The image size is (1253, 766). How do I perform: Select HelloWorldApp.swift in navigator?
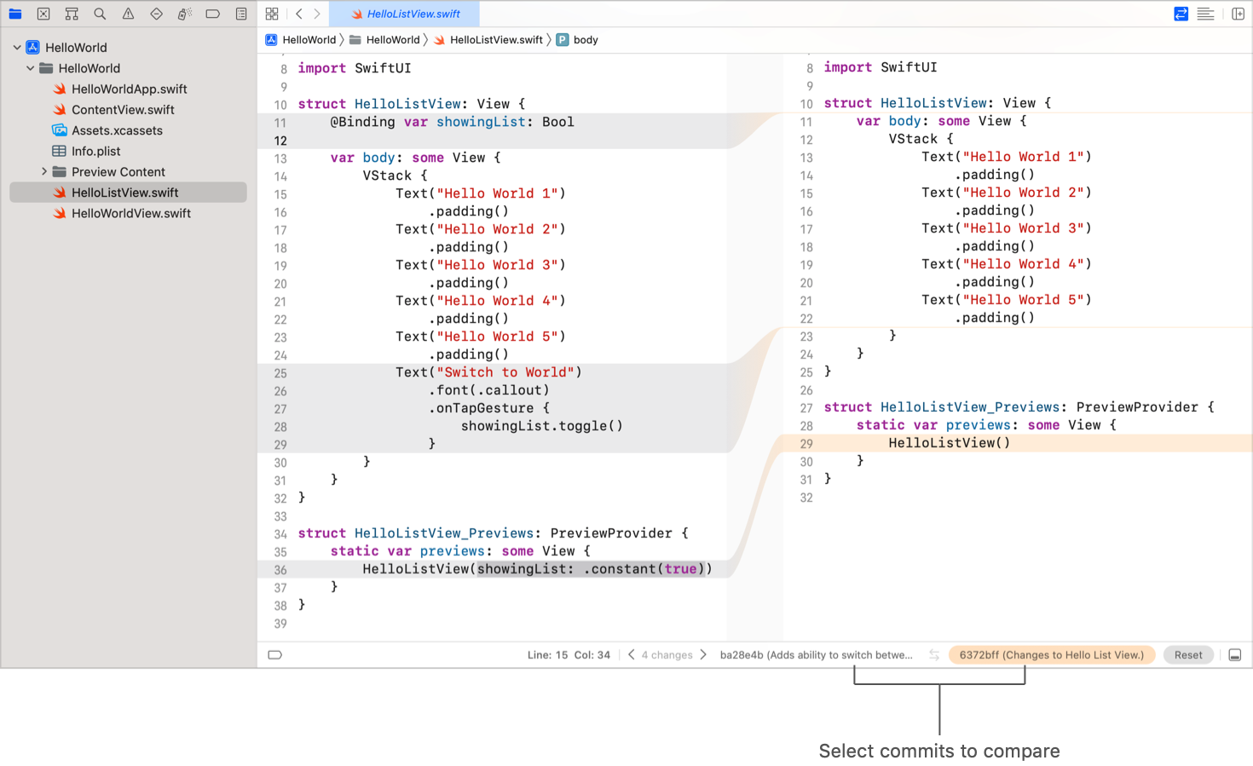point(129,89)
